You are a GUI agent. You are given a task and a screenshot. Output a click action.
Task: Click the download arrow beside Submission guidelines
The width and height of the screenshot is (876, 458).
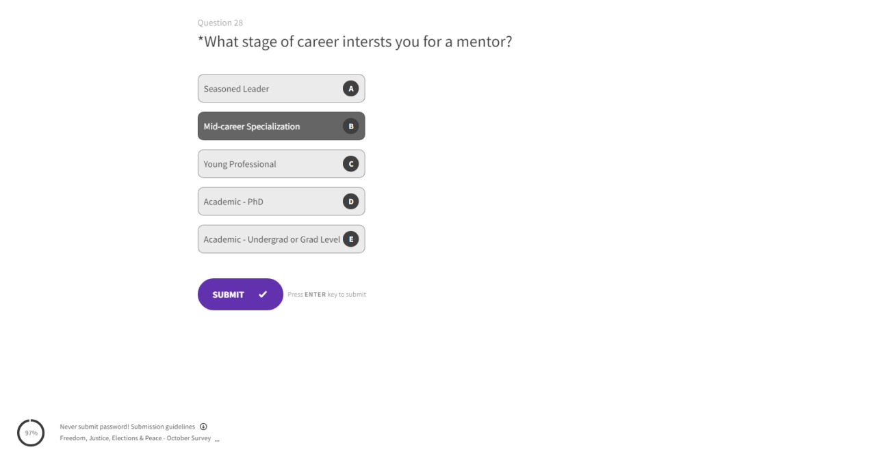click(203, 427)
